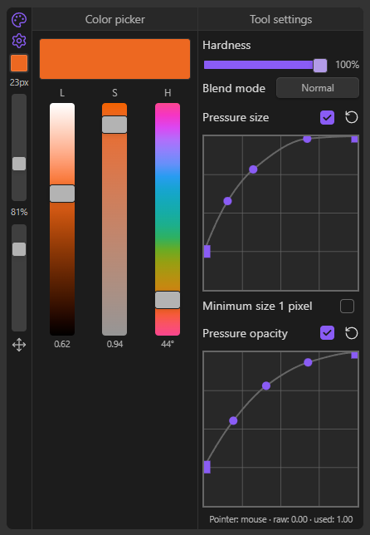The image size is (370, 535).
Task: Click the Hardness slider handle
Action: tap(320, 66)
